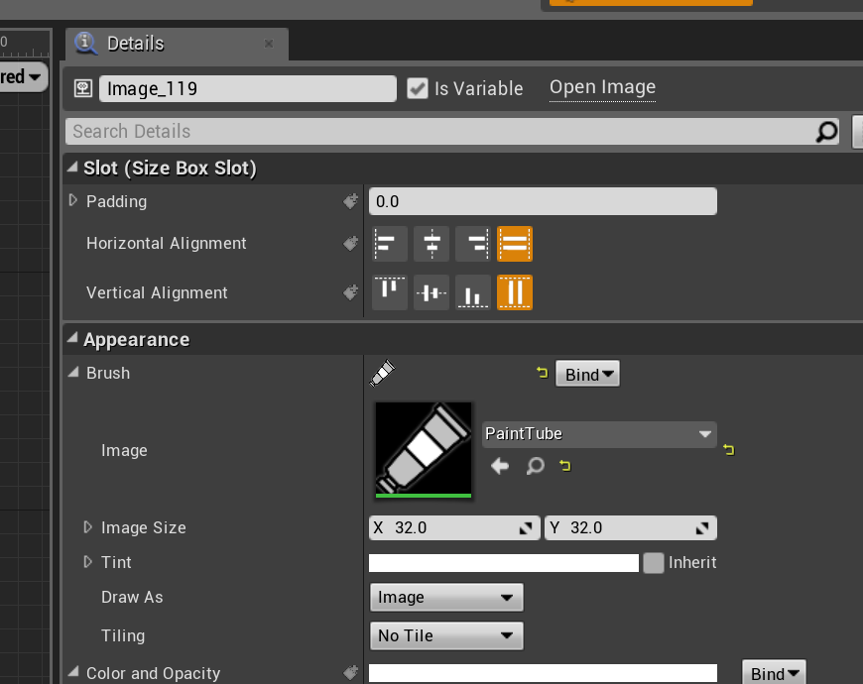Click the small paint tube brush preview icon

pos(383,374)
